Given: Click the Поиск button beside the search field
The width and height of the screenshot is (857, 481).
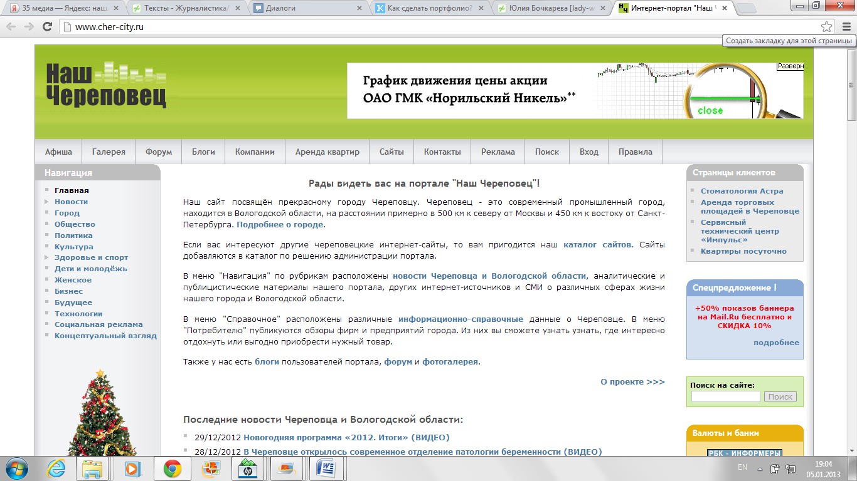Looking at the screenshot, I should click(x=780, y=396).
